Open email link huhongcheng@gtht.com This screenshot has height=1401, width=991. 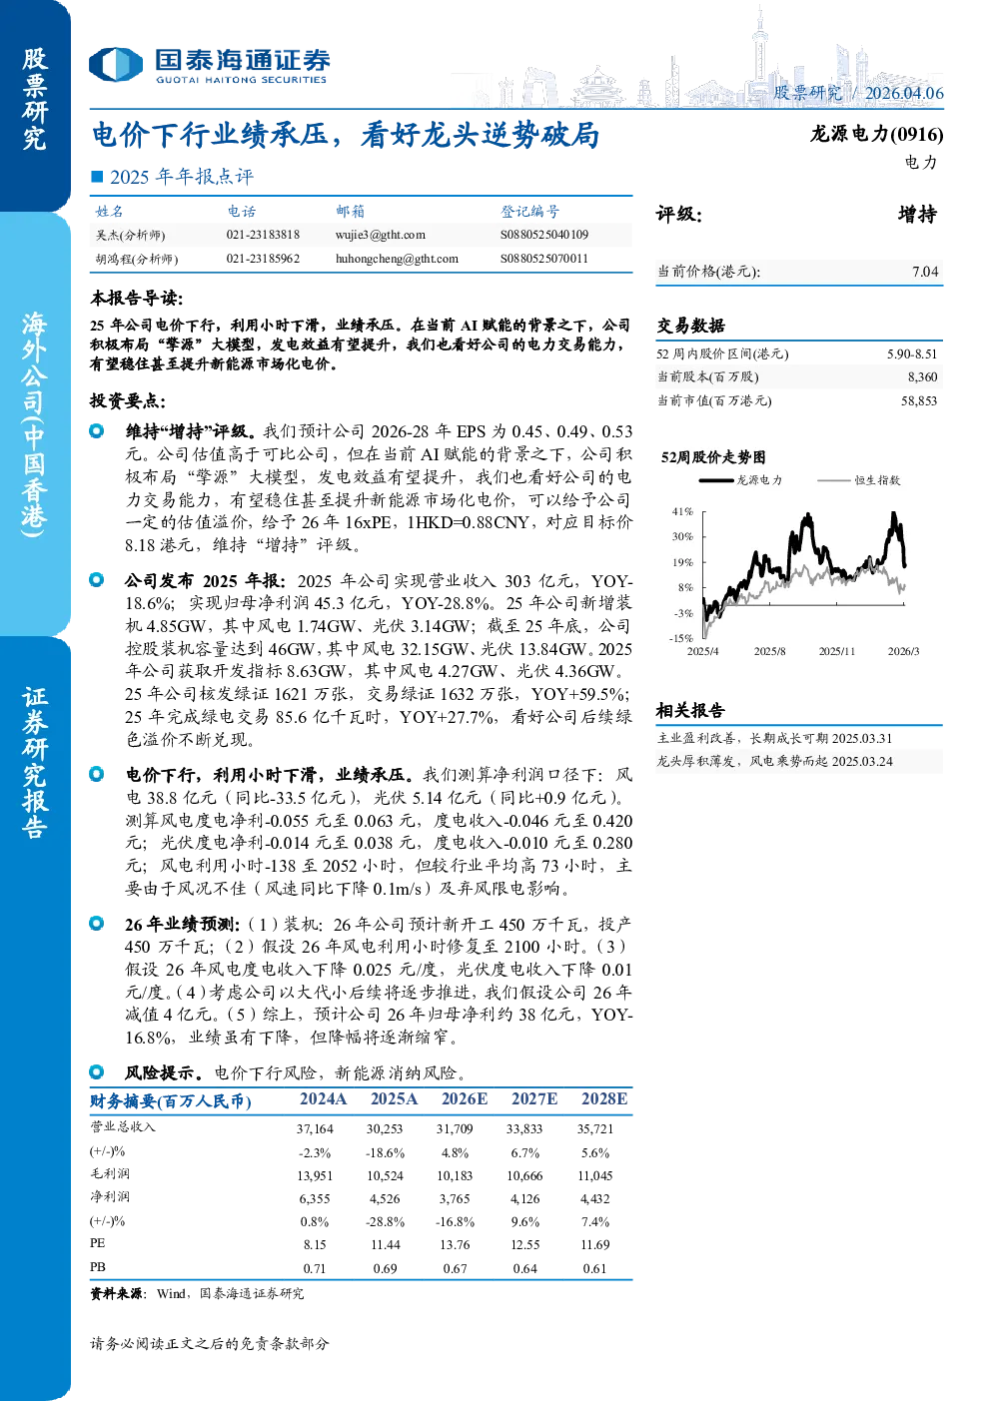[397, 259]
